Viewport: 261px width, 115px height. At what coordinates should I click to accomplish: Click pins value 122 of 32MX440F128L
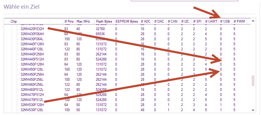(67, 49)
